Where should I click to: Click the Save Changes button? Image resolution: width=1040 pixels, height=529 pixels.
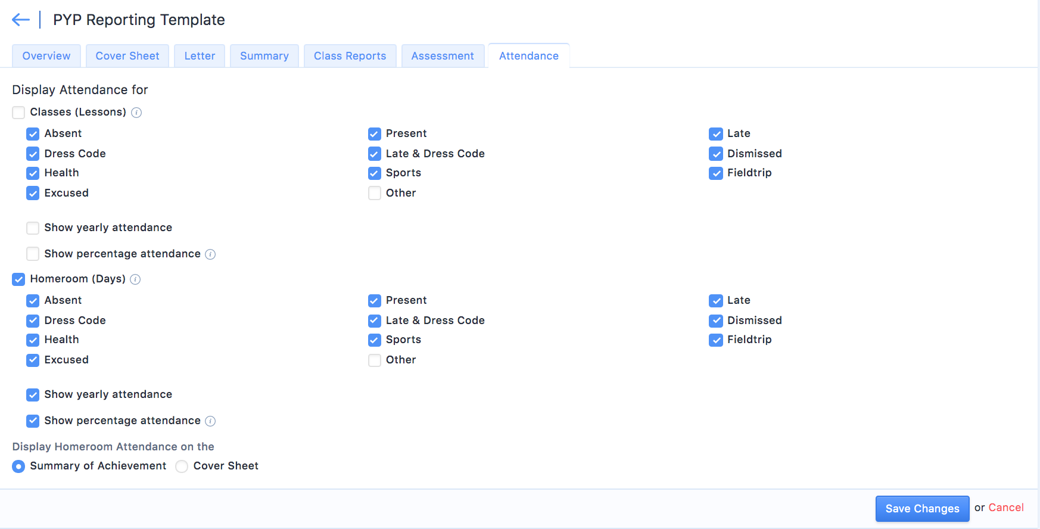[x=922, y=509]
